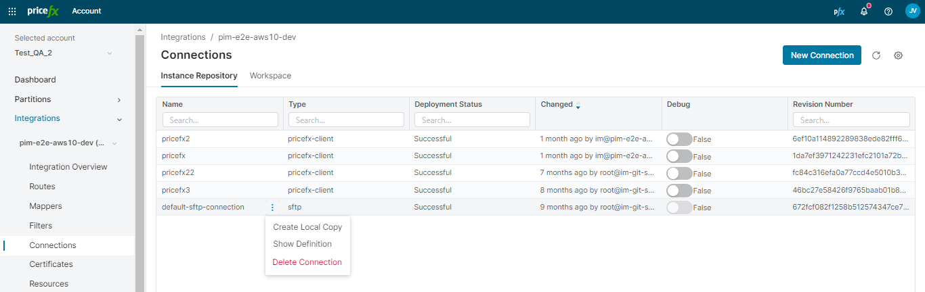Viewport: 925px width, 292px height.
Task: Open the notifications bell
Action: (864, 11)
